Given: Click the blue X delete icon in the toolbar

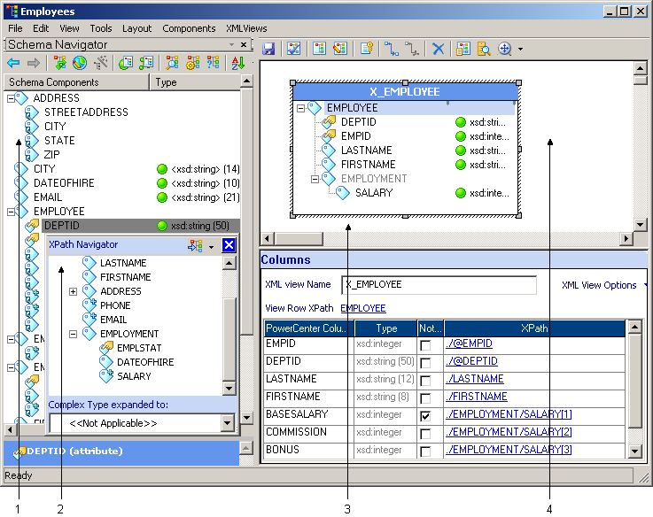Looking at the screenshot, I should [x=438, y=49].
